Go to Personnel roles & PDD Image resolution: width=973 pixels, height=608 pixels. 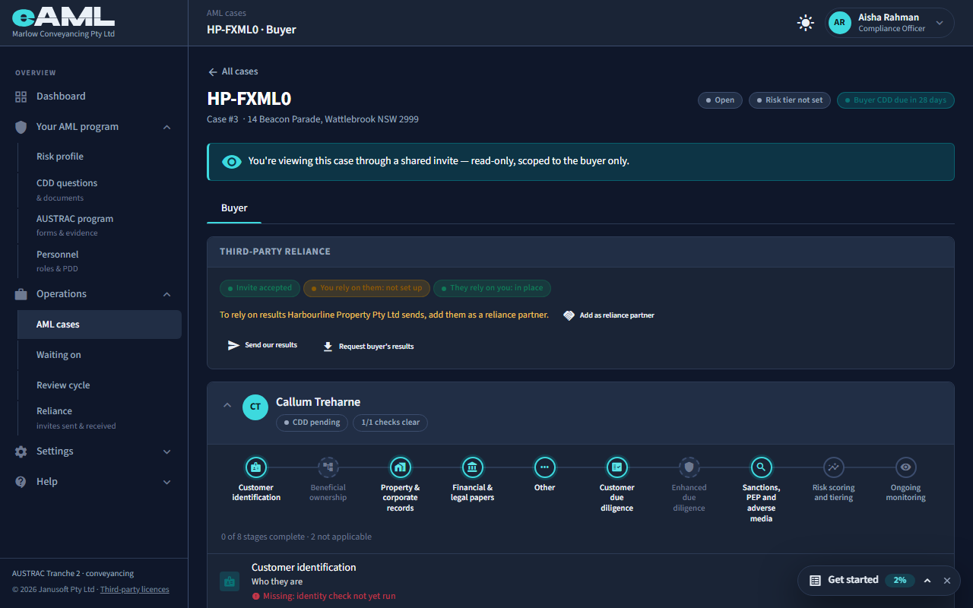99,261
